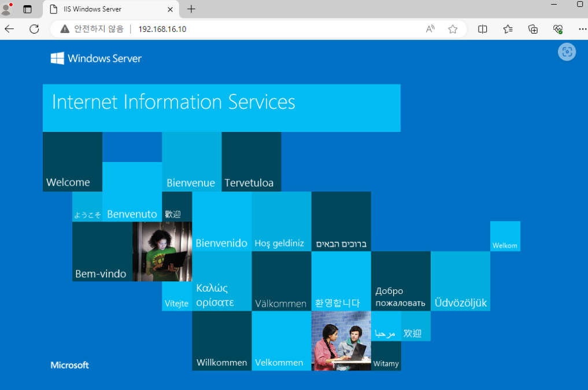
Task: Click the Windows Server logo
Action: point(96,58)
